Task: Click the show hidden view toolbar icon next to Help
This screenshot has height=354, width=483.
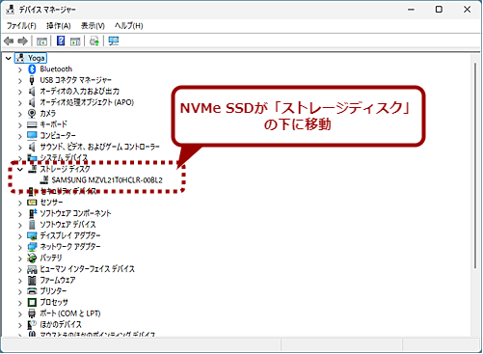Action: pyautogui.click(x=75, y=41)
